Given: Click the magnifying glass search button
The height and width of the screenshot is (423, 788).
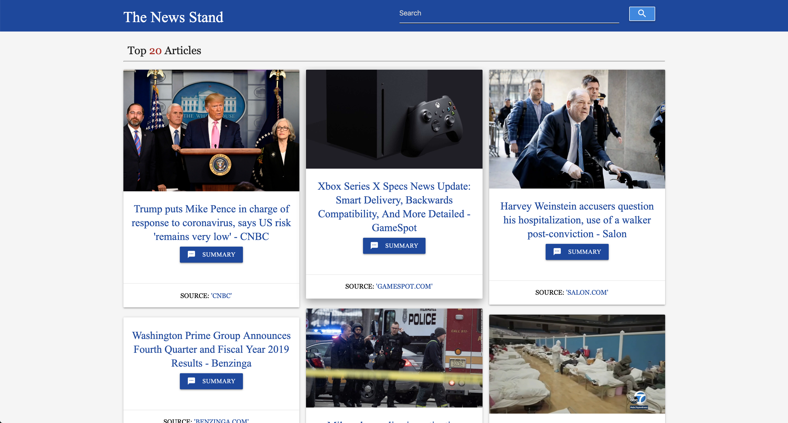Looking at the screenshot, I should click(x=642, y=14).
